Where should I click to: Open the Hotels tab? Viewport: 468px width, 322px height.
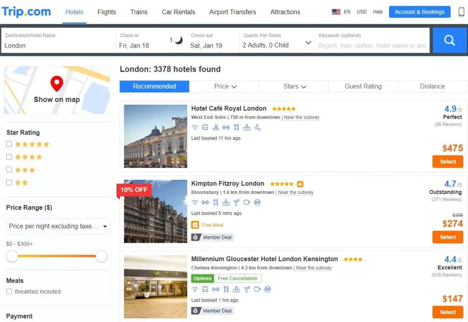pos(74,12)
